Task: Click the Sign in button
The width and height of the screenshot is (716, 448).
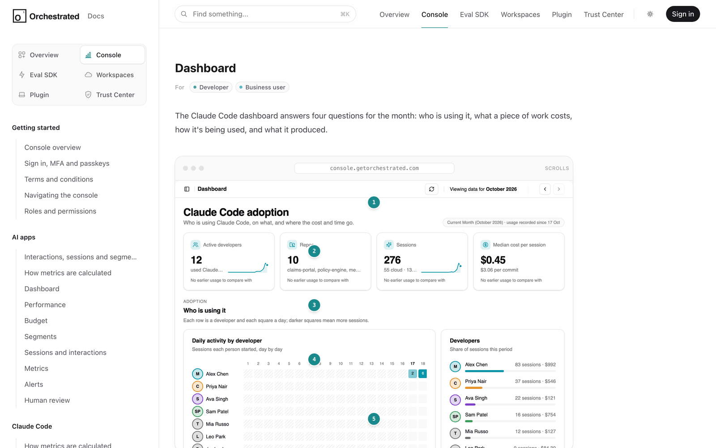Action: (683, 14)
